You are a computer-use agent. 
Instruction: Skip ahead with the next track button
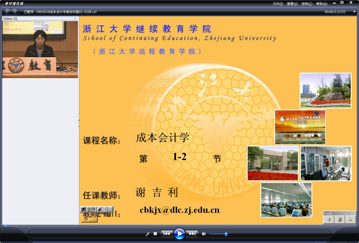pyautogui.click(x=192, y=234)
